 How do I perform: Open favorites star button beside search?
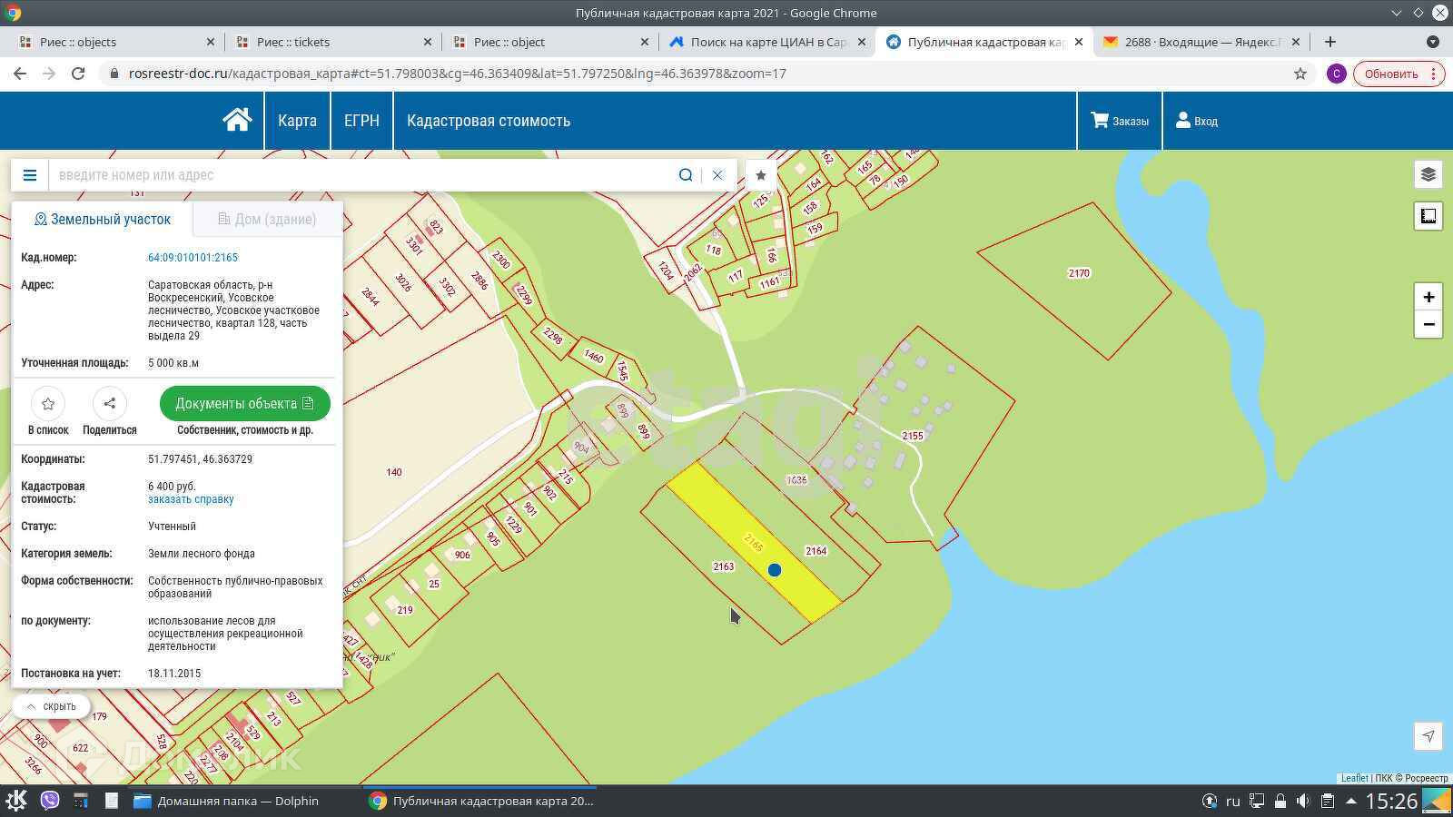click(x=761, y=175)
